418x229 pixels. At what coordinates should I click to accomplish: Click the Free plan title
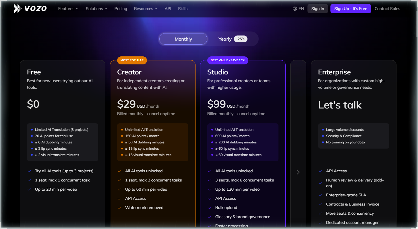(34, 72)
